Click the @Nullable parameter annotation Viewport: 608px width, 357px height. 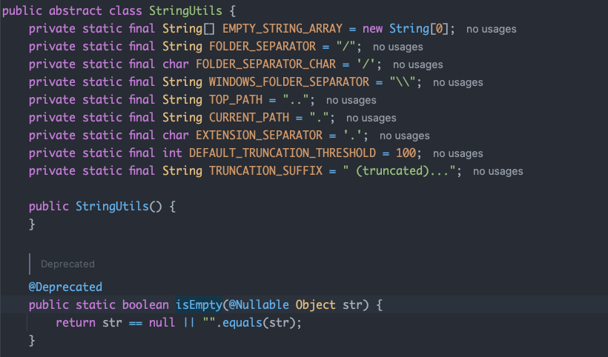tap(259, 305)
